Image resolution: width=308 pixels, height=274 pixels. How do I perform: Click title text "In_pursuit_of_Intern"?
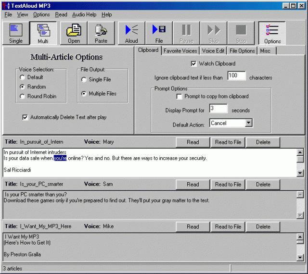(41, 142)
